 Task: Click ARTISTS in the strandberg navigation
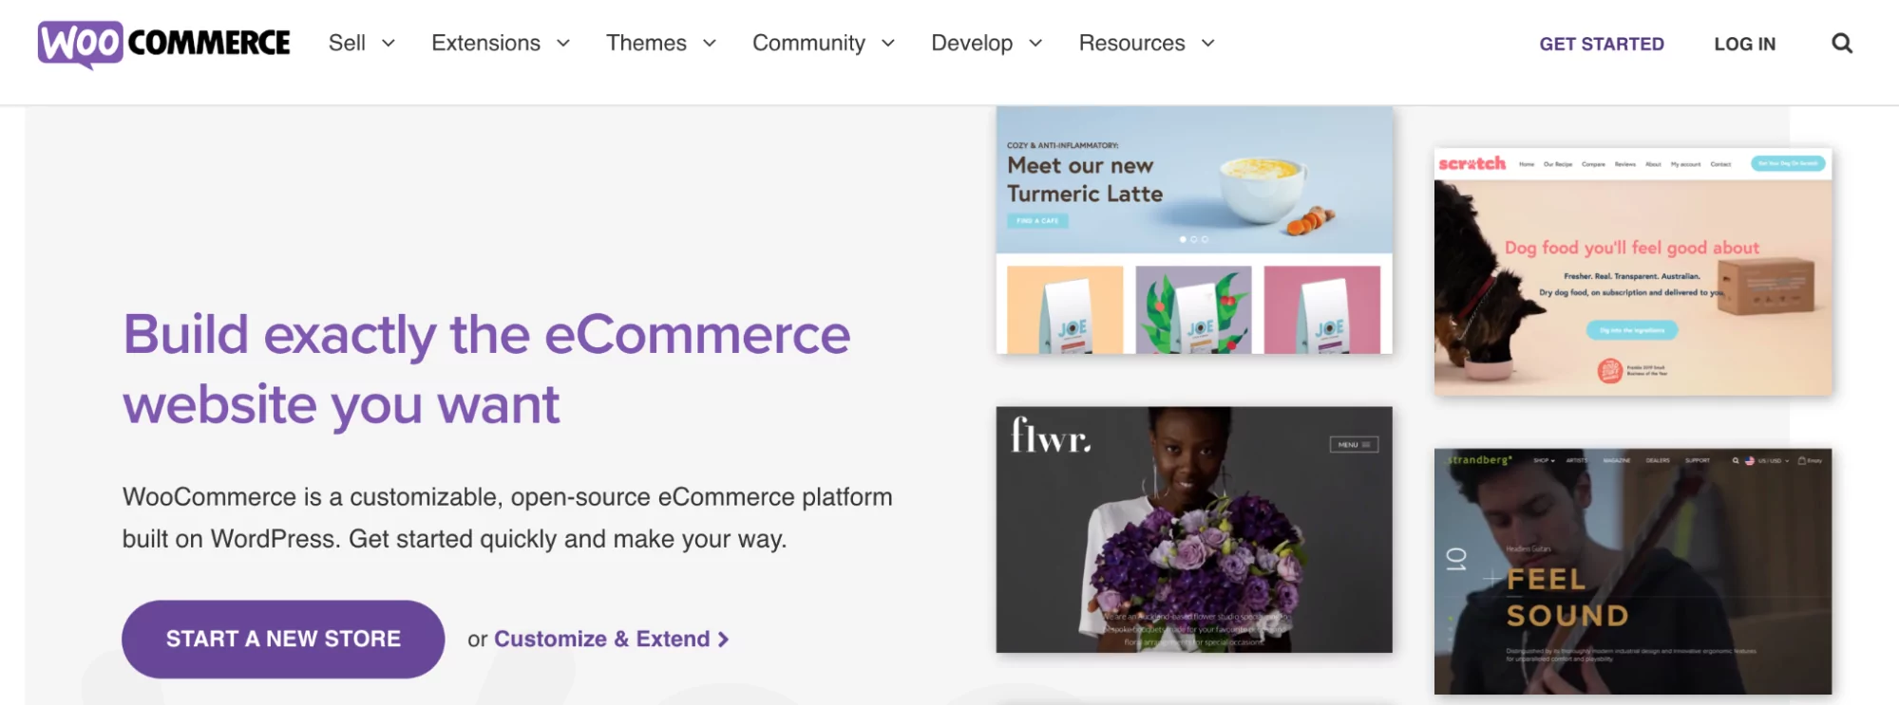(x=1577, y=461)
